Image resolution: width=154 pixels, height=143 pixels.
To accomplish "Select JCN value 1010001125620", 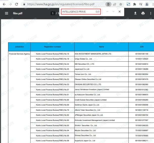I will 142,59.
